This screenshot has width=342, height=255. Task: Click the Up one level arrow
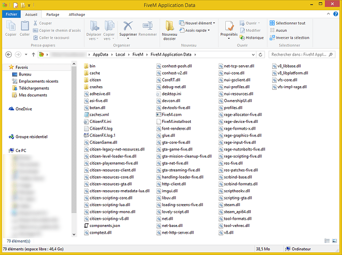point(33,55)
